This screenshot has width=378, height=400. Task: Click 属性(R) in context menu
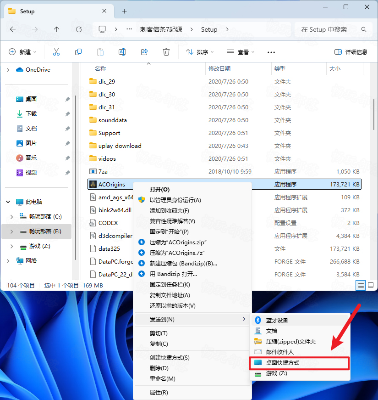(192, 392)
